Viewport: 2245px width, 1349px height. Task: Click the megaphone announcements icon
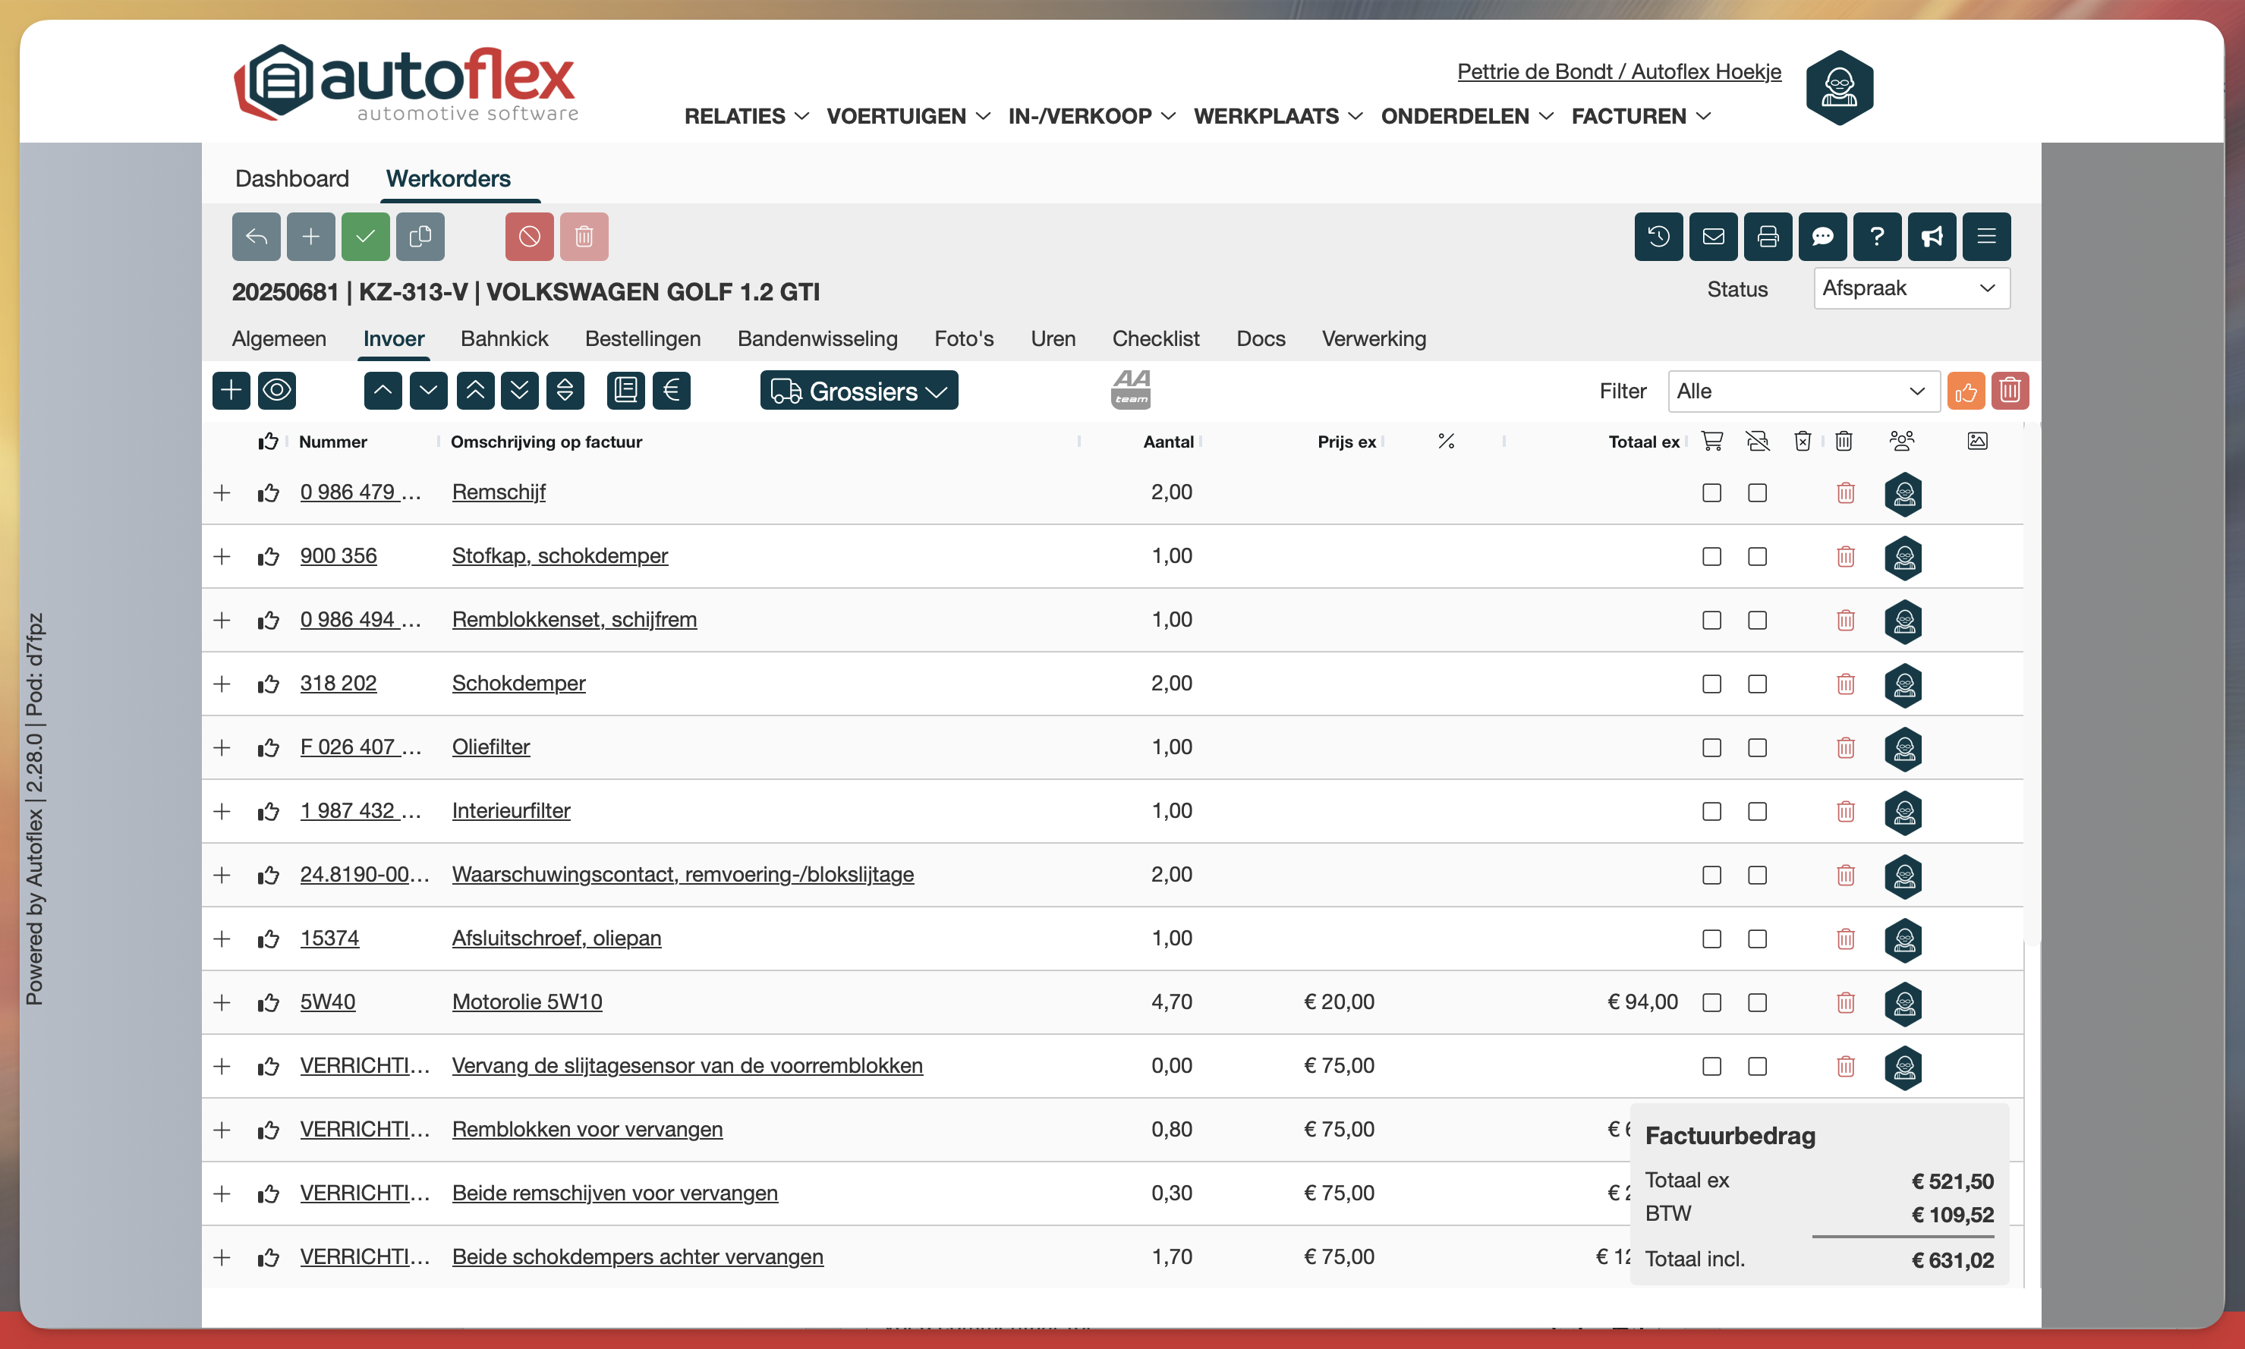1932,237
